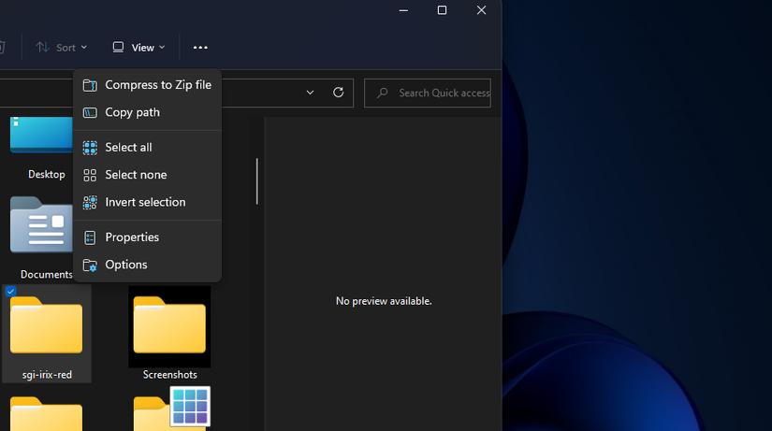Click the Select all grid icon

90,148
